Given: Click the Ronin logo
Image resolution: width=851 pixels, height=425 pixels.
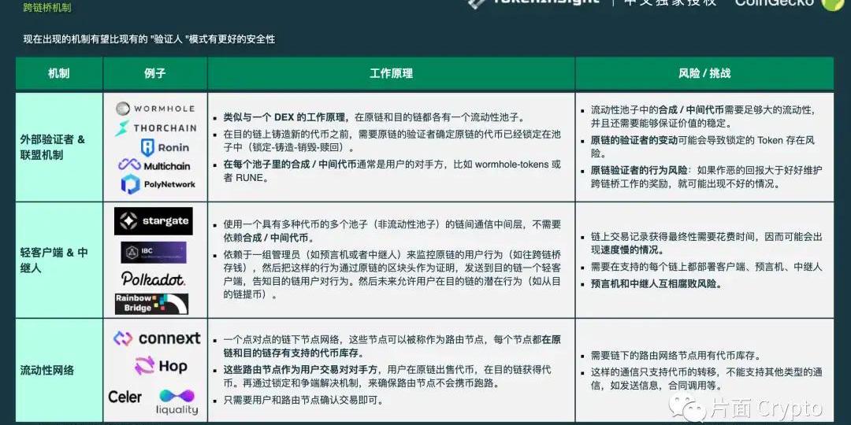Looking at the screenshot, I should click(x=165, y=147).
